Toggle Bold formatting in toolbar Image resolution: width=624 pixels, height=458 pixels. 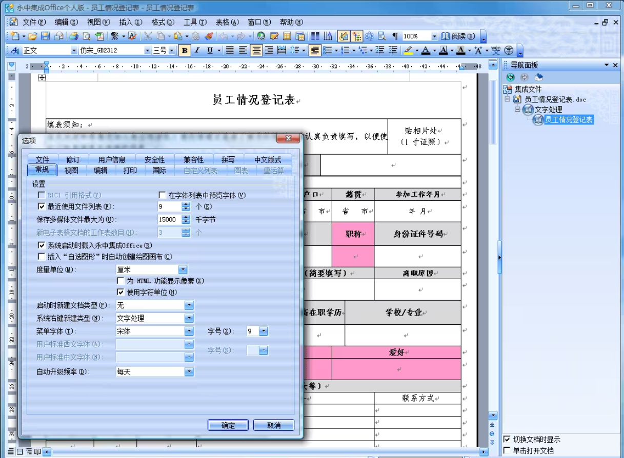pyautogui.click(x=185, y=50)
